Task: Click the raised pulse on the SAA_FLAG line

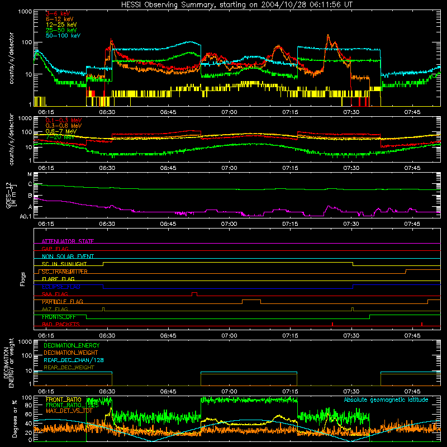Action: 194,294
